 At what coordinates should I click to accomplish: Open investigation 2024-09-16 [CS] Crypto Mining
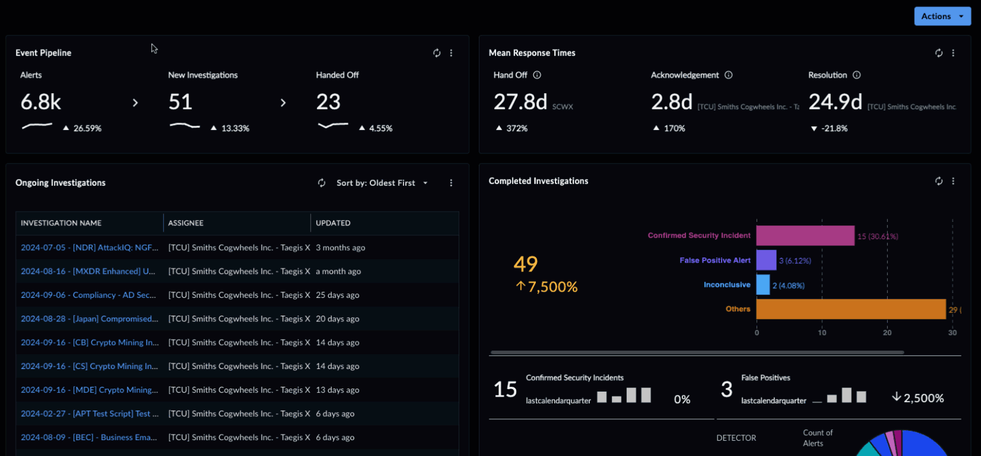click(x=90, y=366)
